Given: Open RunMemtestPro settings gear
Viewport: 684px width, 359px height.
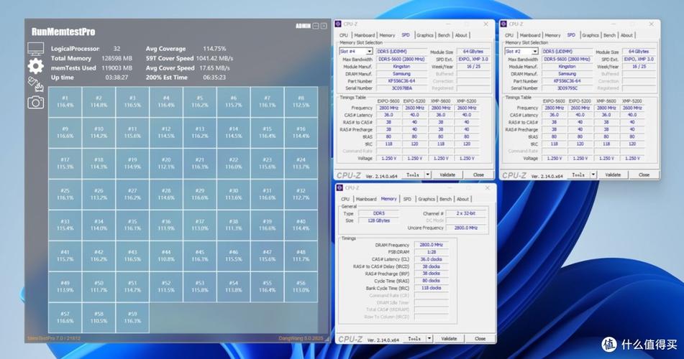Looking at the screenshot, I should 35,66.
